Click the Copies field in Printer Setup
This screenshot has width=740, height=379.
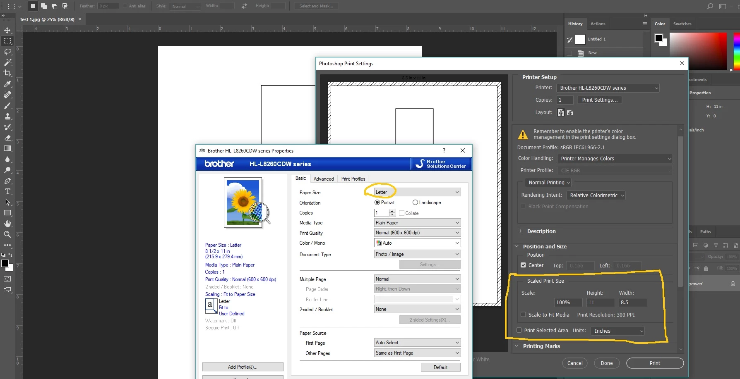point(565,100)
